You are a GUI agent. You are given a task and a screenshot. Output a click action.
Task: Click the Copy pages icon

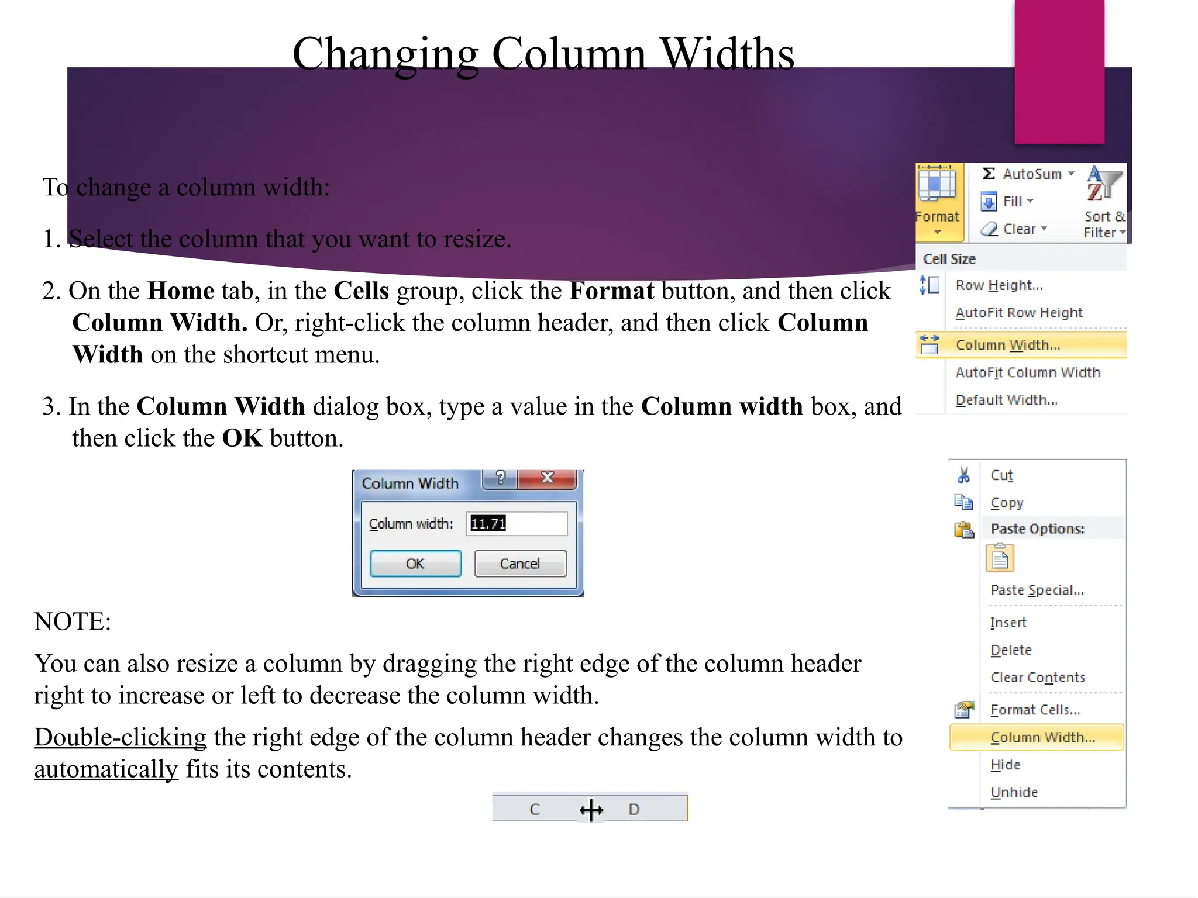[x=963, y=502]
